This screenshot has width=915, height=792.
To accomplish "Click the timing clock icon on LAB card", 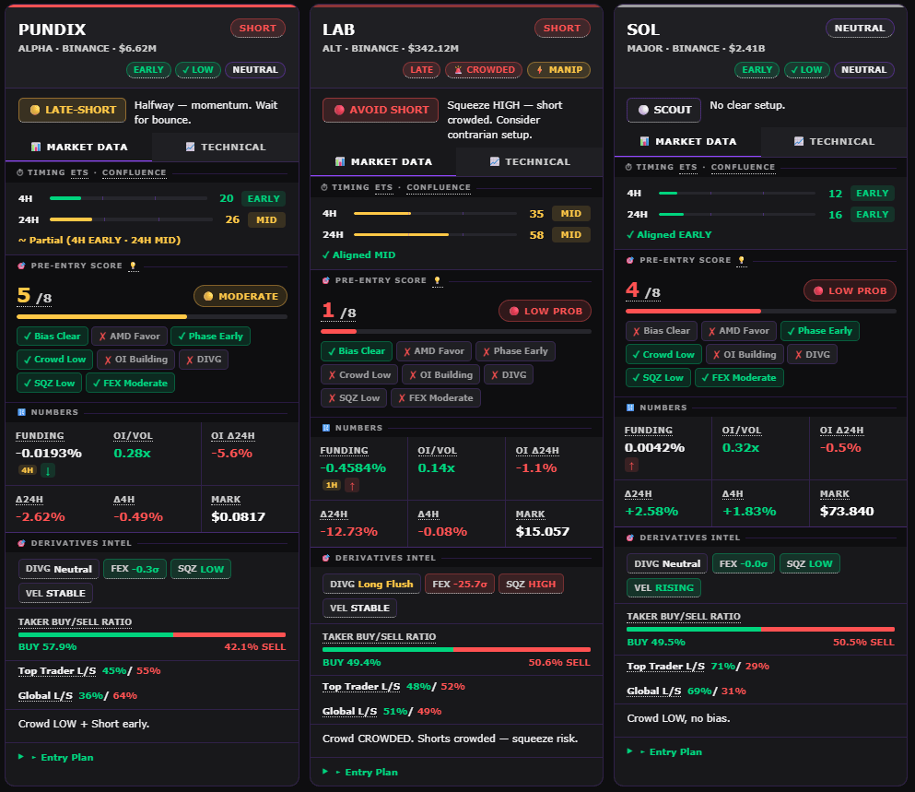I will tap(324, 187).
